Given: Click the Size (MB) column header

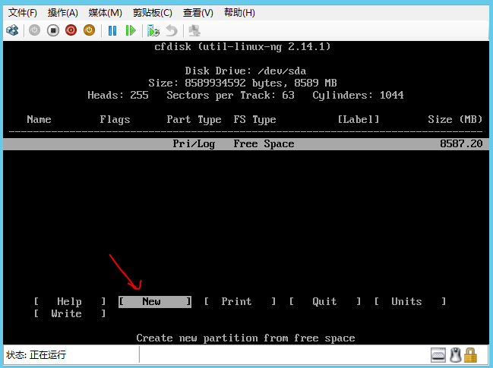Looking at the screenshot, I should 455,119.
